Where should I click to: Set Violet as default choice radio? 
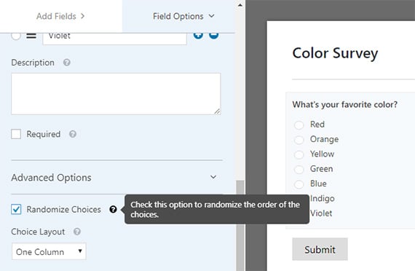point(16,36)
